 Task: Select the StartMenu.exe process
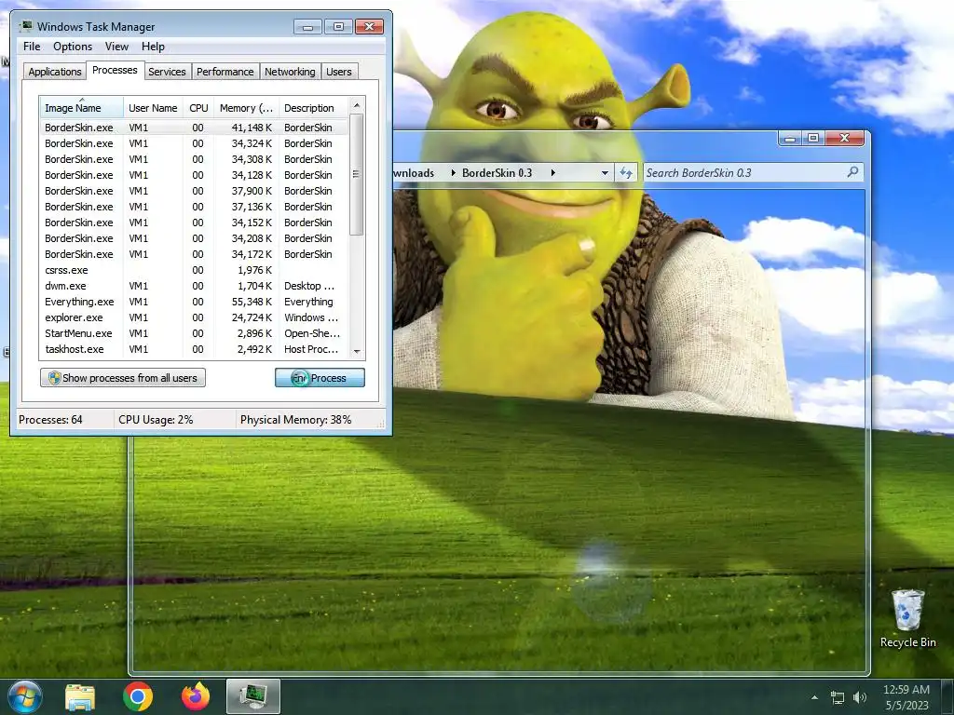[194, 333]
